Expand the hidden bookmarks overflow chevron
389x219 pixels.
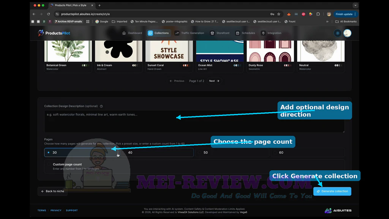[x=327, y=22]
